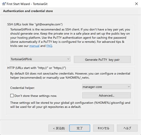Expand the credential helper chevron arrow
141x135 pixels.
click(x=129, y=87)
